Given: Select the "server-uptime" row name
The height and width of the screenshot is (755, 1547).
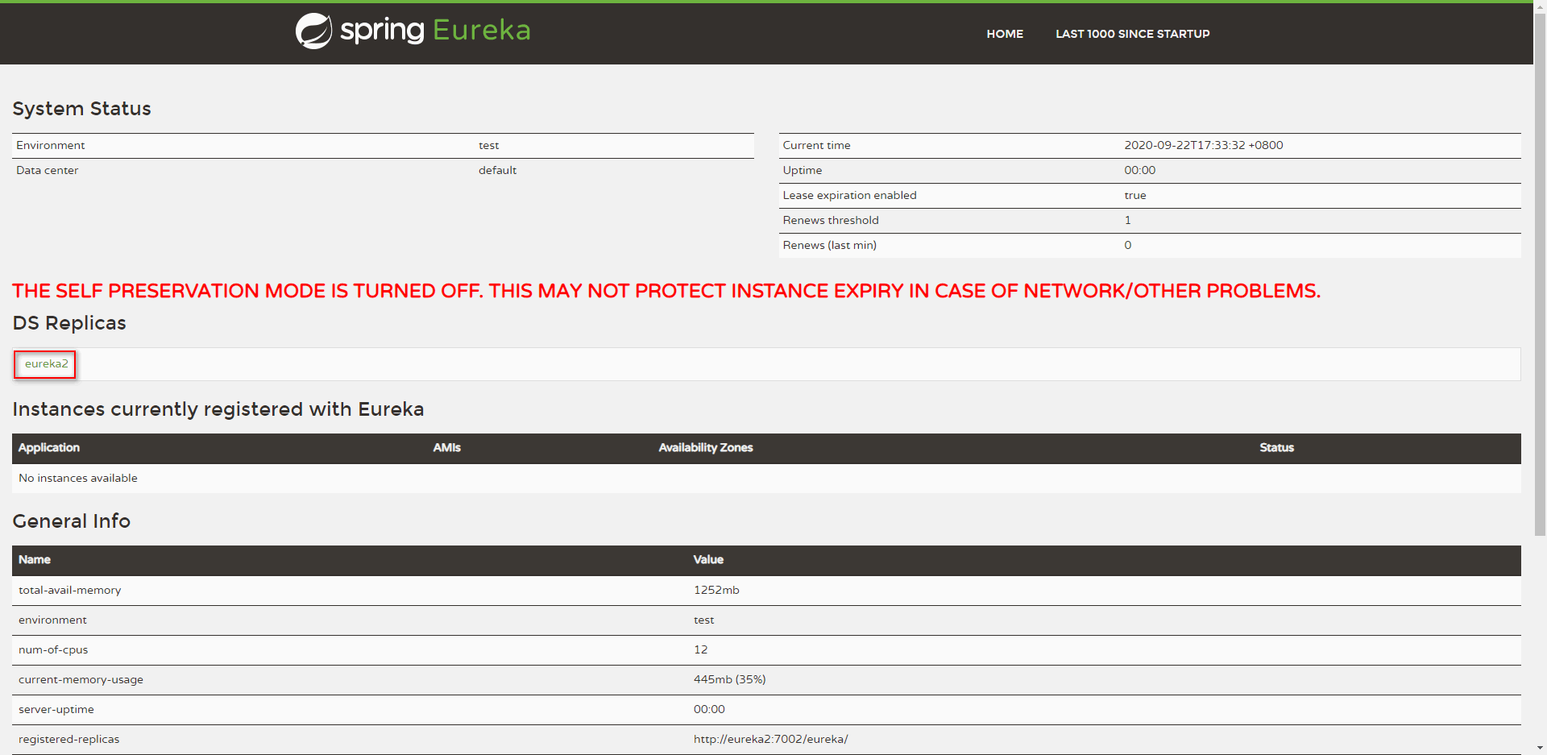Looking at the screenshot, I should click(56, 710).
